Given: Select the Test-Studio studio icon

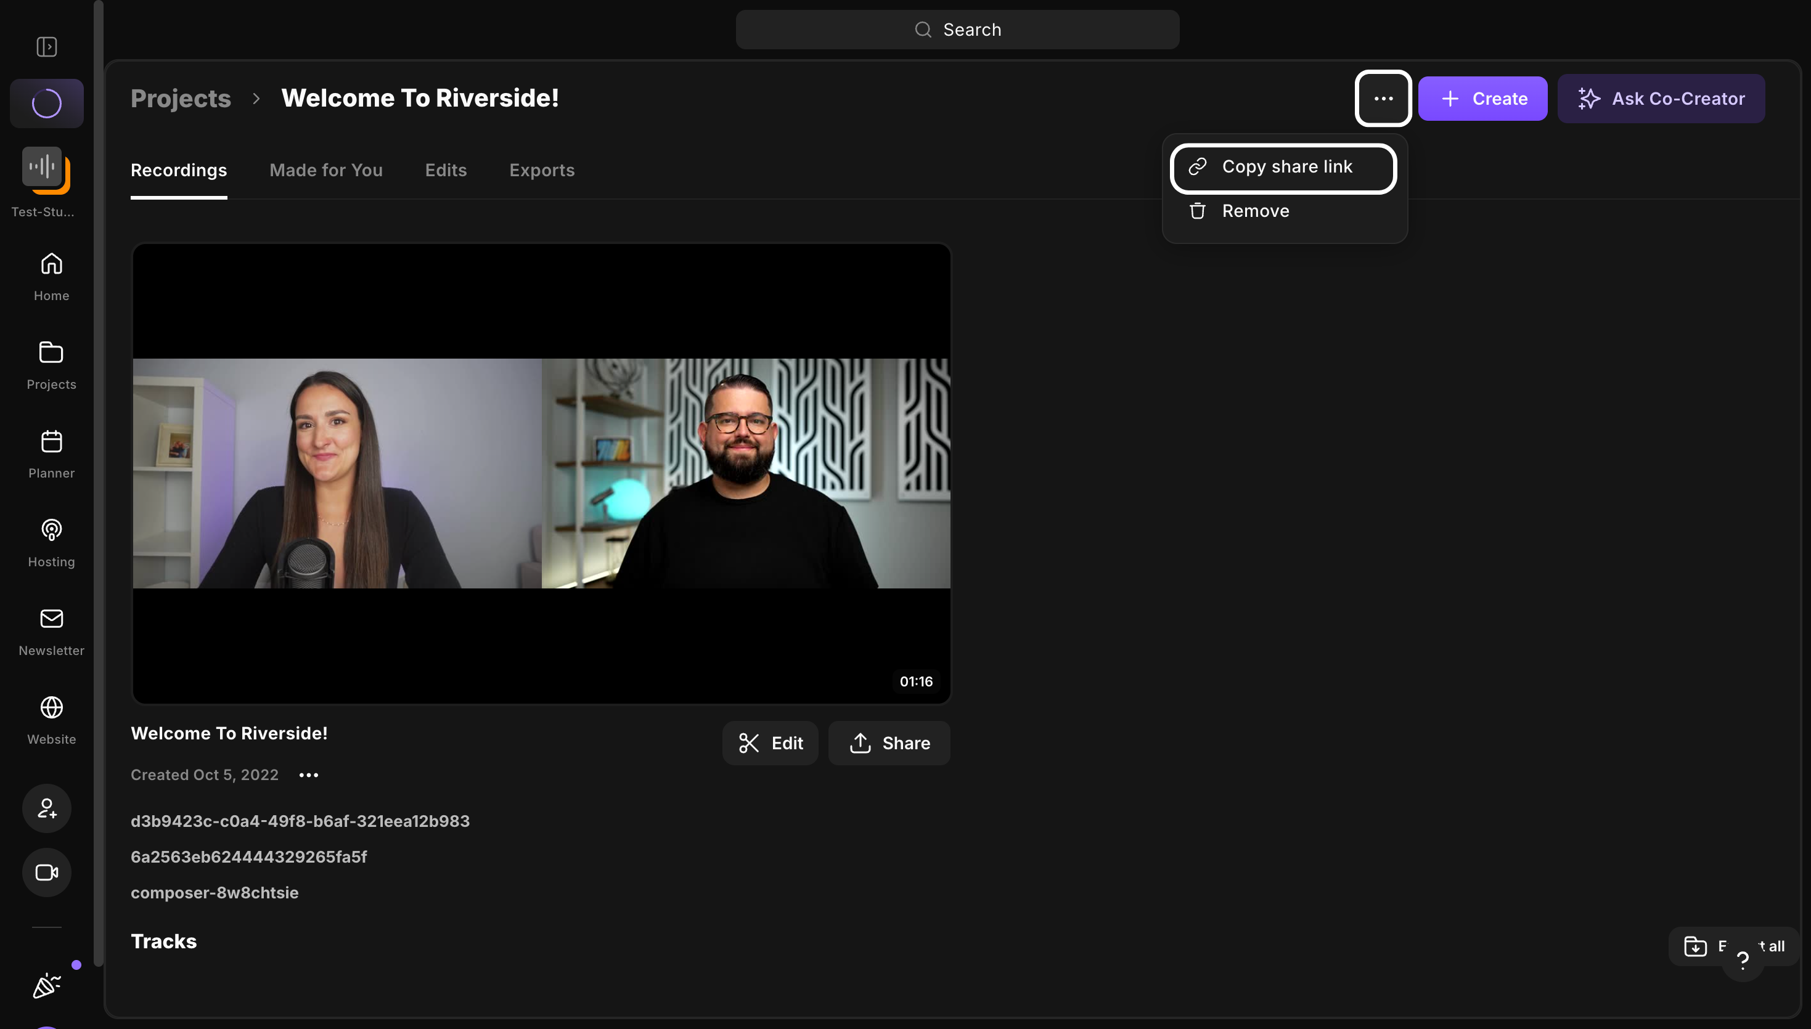Looking at the screenshot, I should (44, 170).
